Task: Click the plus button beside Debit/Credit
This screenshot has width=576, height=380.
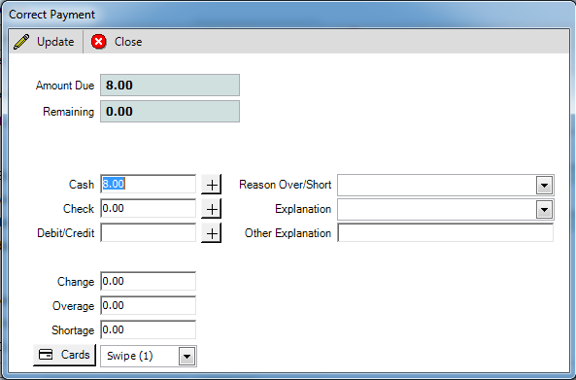Action: (x=211, y=233)
